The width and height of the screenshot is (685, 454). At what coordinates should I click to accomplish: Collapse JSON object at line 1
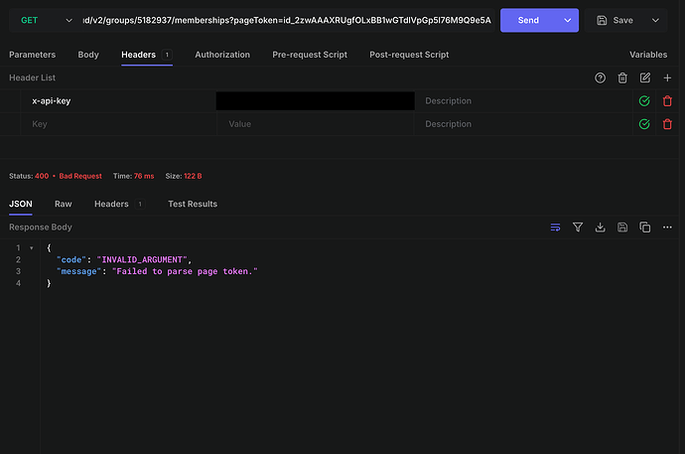pyautogui.click(x=32, y=247)
